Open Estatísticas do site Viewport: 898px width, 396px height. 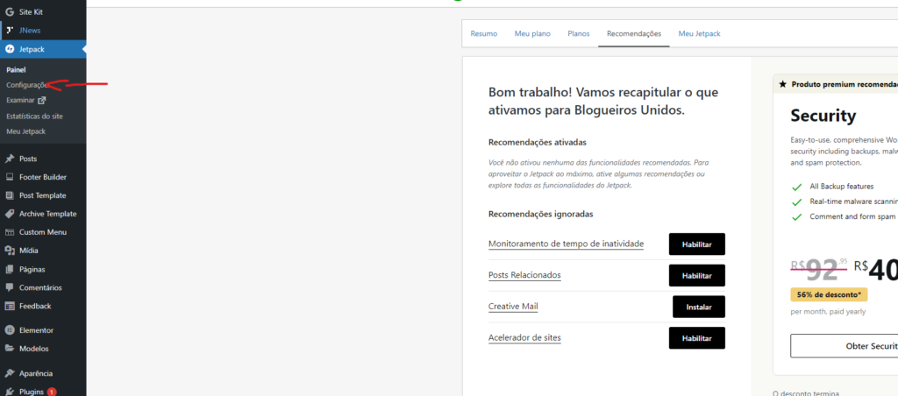34,116
